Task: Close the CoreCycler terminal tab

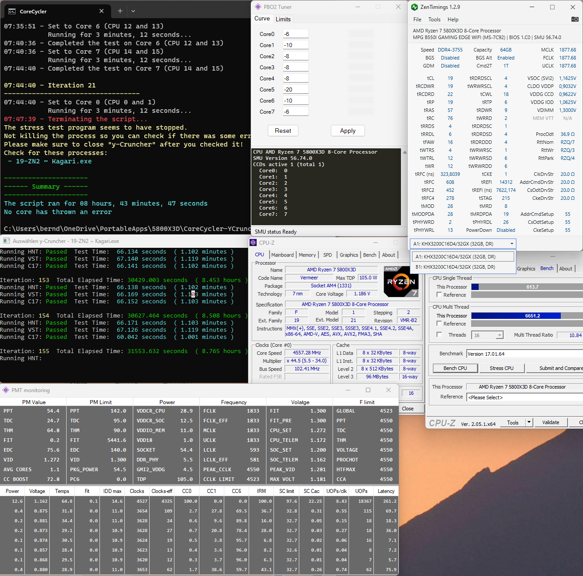Action: tap(102, 11)
